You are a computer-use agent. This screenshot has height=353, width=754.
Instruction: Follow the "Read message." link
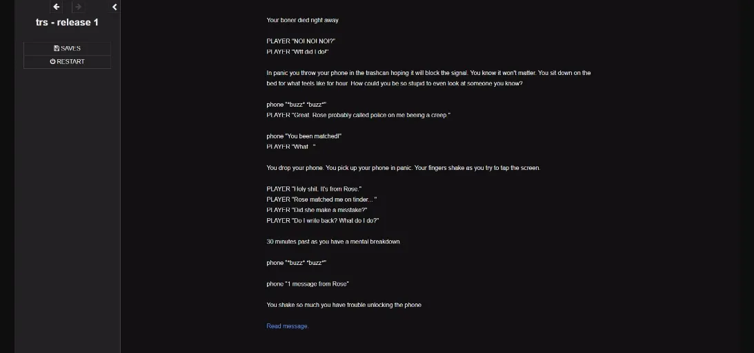287,326
